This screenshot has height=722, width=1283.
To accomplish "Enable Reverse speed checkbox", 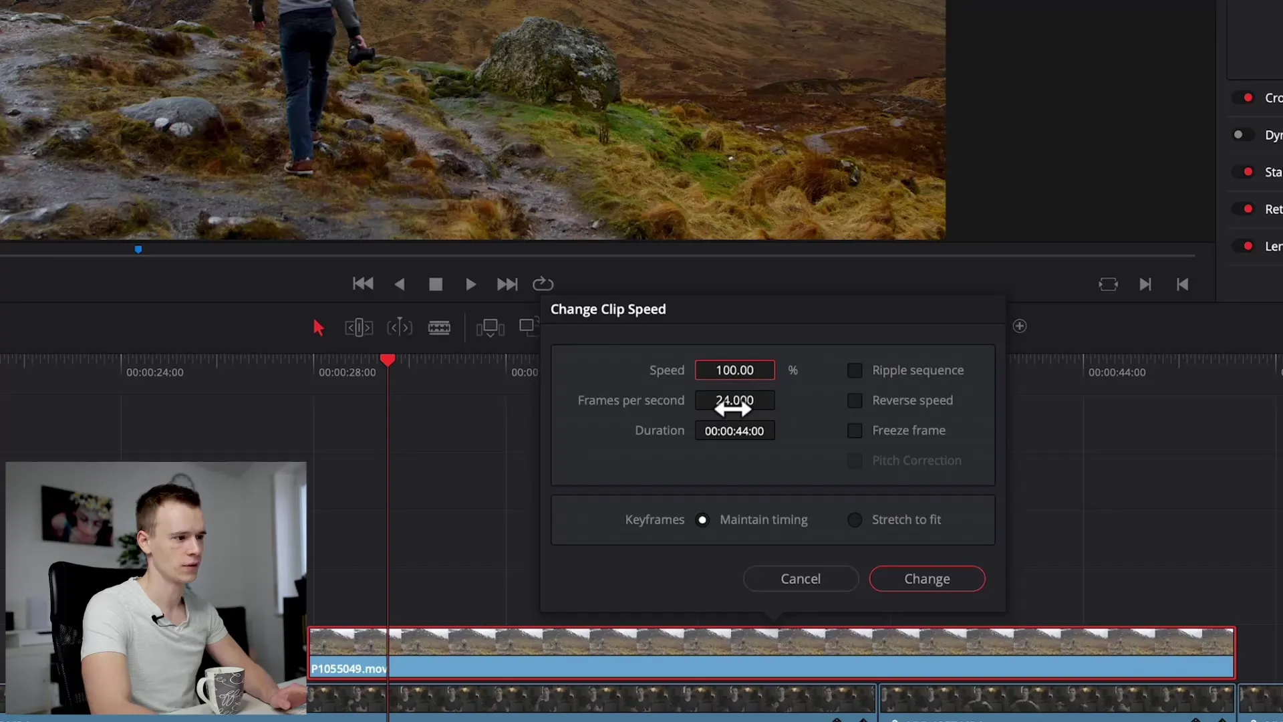I will [x=855, y=400].
